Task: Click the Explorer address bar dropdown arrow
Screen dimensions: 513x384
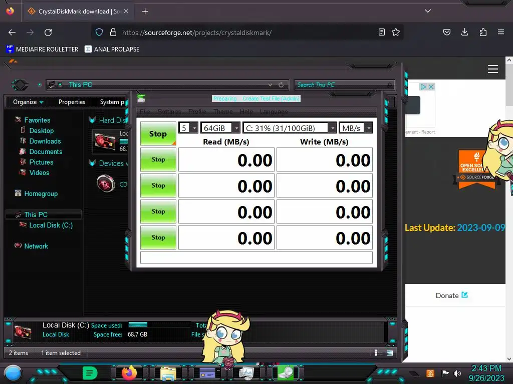Action: coord(270,85)
